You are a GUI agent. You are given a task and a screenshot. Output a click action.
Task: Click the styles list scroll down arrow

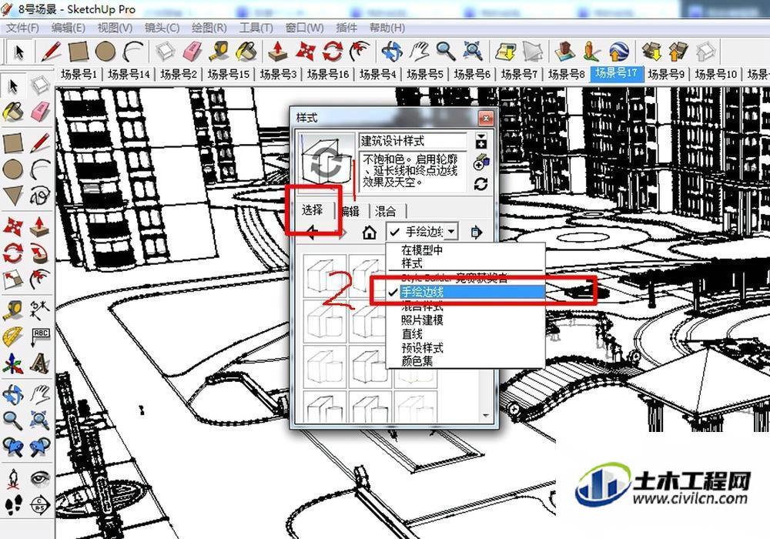point(486,415)
